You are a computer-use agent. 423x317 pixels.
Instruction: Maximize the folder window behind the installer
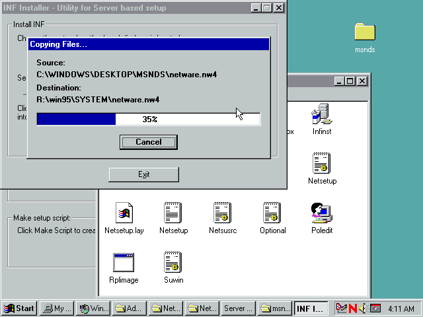pos(350,81)
